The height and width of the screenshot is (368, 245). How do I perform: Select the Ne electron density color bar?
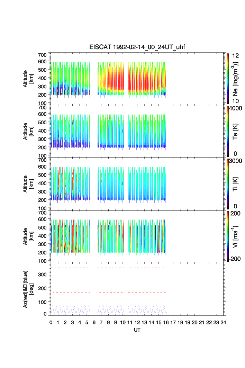click(x=228, y=79)
